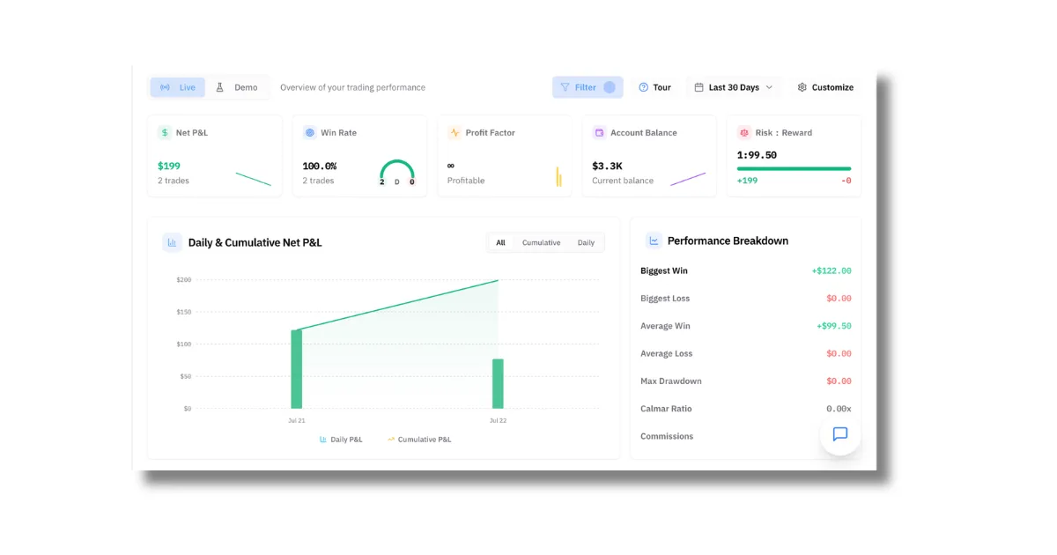Screen dimensions: 1057x555
Task: Click the Average Win +$99.50 value
Action: click(x=834, y=326)
